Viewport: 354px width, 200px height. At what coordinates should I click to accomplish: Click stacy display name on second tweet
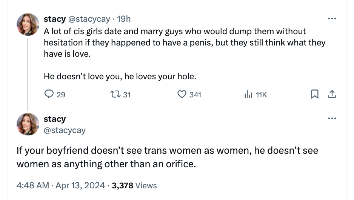tap(55, 119)
